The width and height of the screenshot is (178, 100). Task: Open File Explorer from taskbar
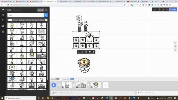tap(48, 98)
